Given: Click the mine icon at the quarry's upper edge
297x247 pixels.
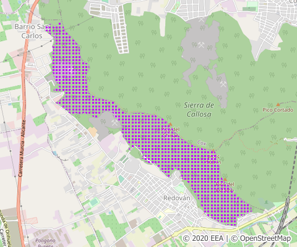Looking at the screenshot, I should pyautogui.click(x=201, y=20).
